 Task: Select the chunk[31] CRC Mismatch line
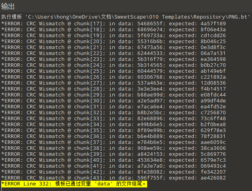coord(114,107)
